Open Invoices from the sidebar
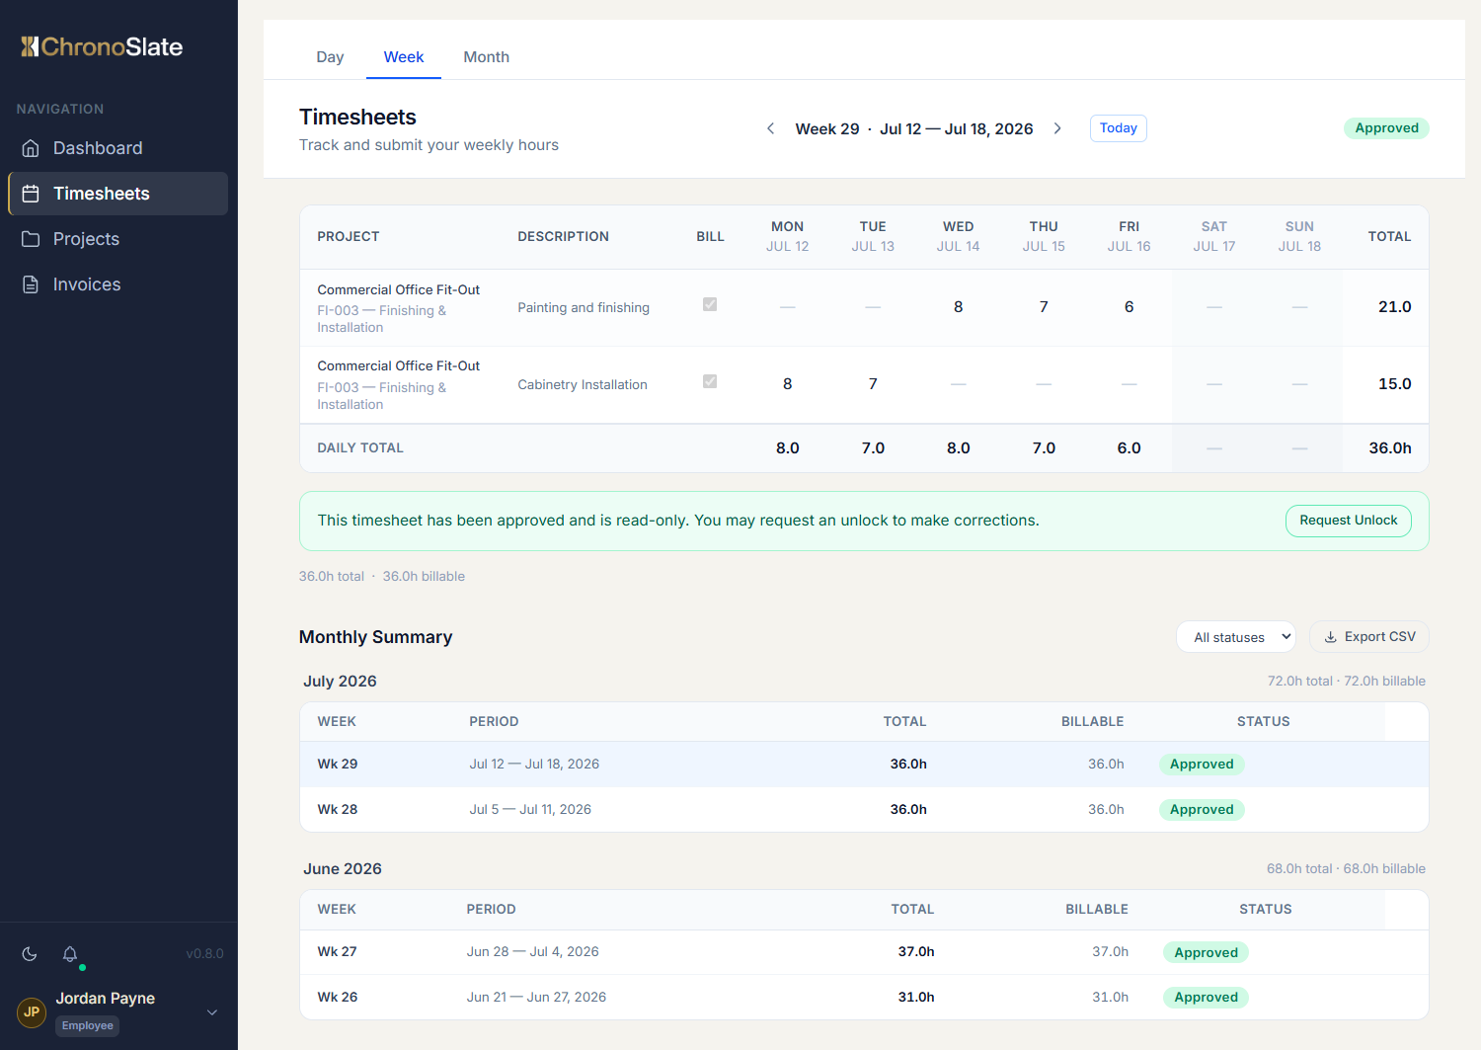Viewport: 1481px width, 1050px height. 117,284
